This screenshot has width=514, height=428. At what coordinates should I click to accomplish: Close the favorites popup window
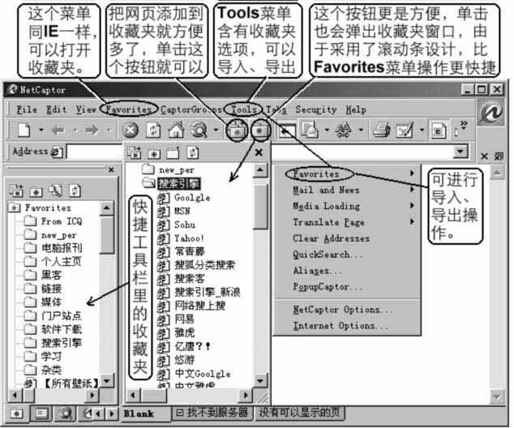point(259,152)
